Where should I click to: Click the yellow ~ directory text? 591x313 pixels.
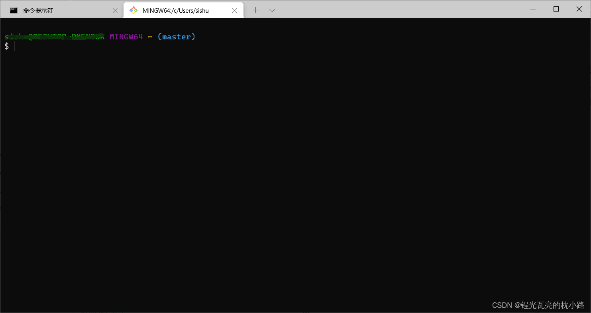[x=150, y=37]
